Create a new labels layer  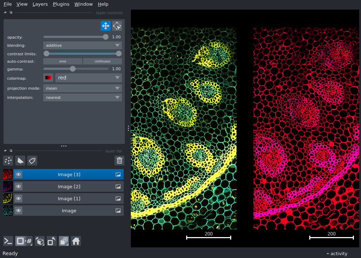32,161
